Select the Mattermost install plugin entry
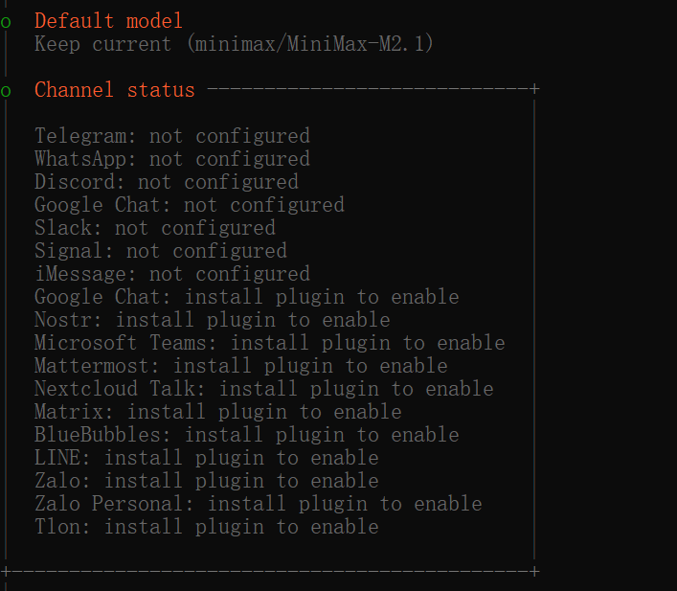 [241, 366]
